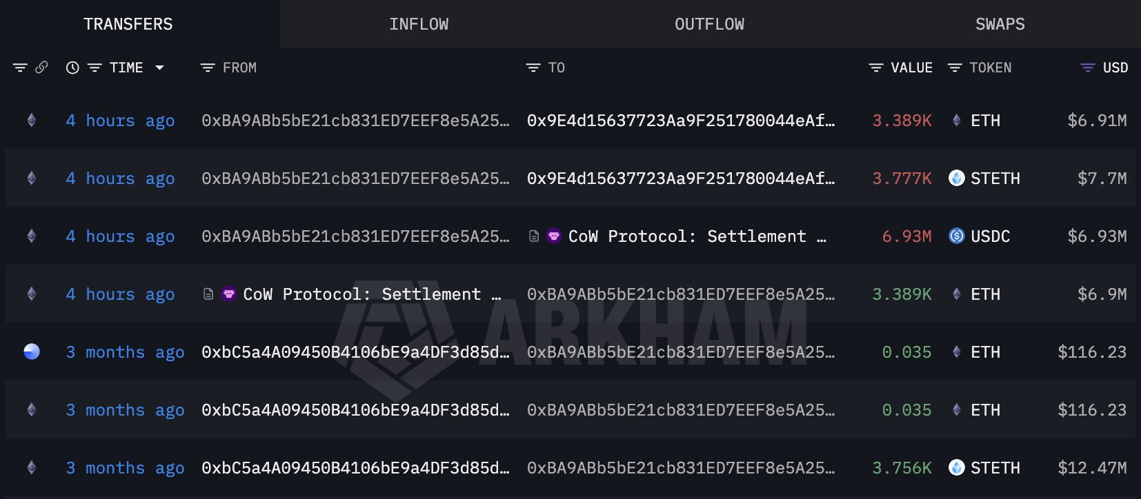Screen dimensions: 1141x499
Task: Click the TIME column filter funnel
Action: pyautogui.click(x=93, y=68)
